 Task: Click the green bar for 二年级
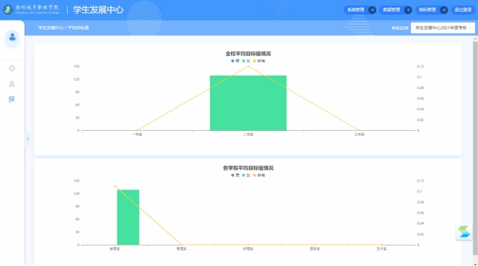tap(248, 103)
